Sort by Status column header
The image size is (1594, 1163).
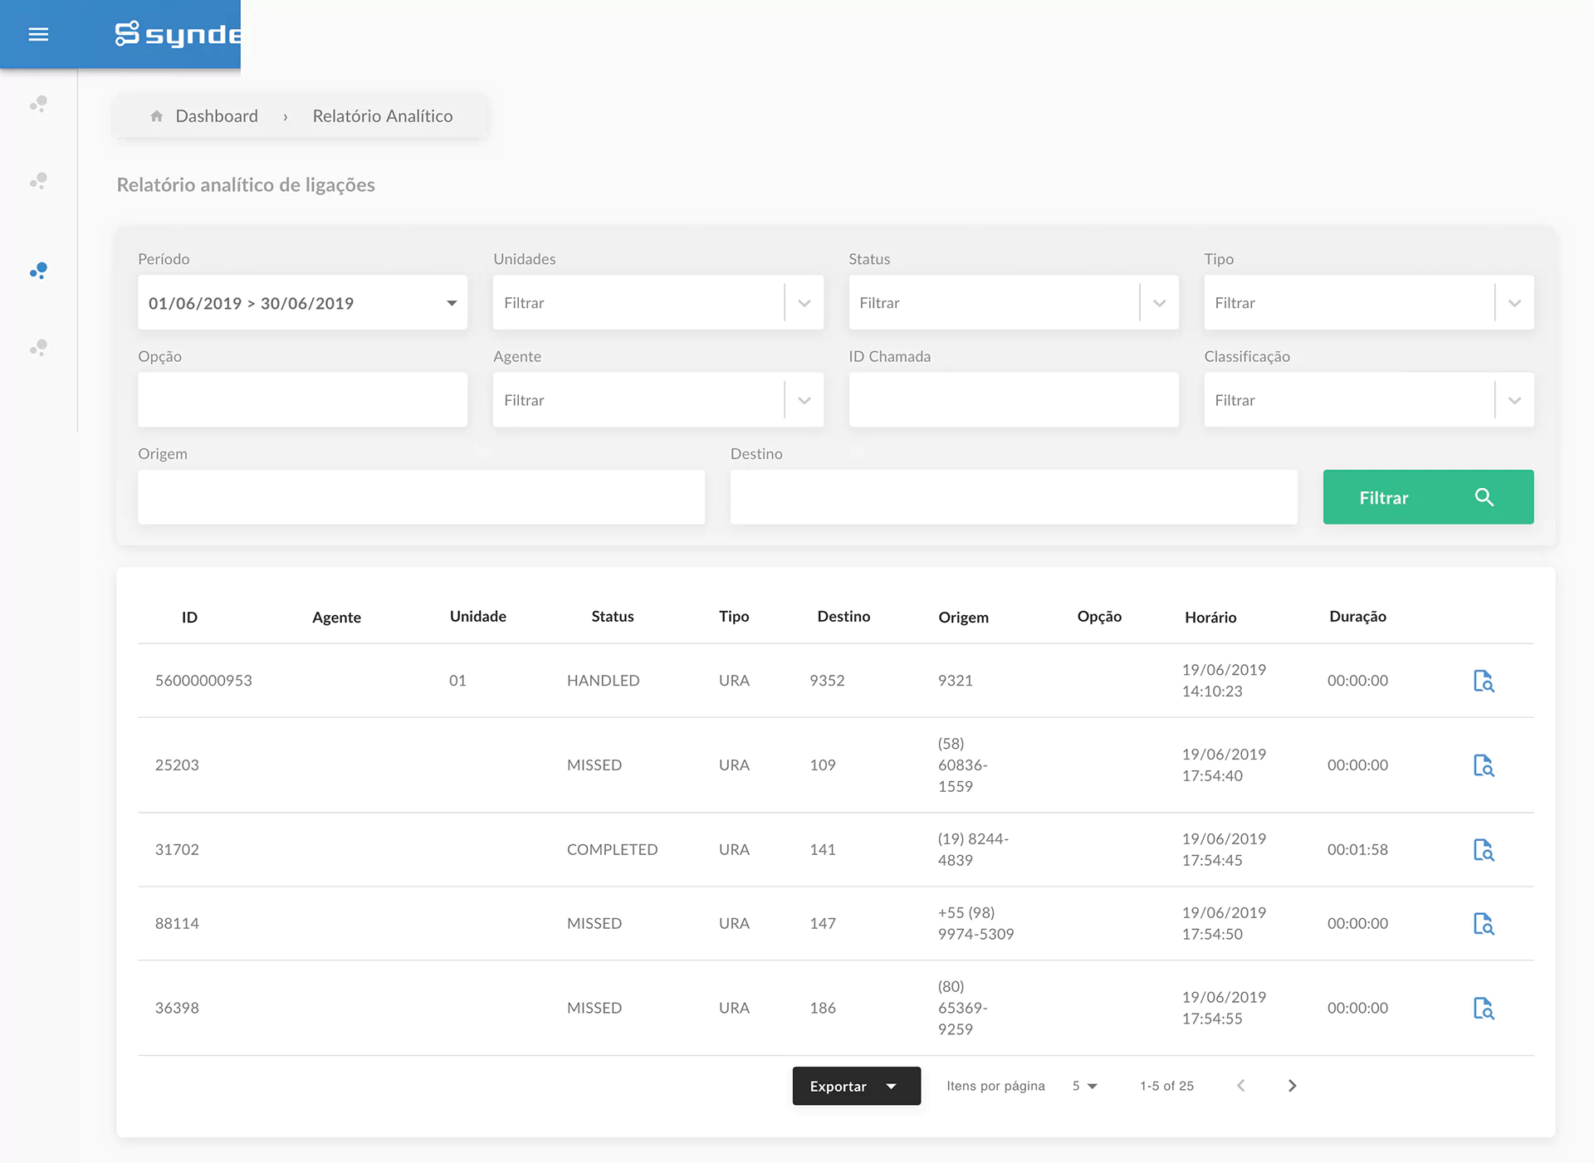[613, 616]
